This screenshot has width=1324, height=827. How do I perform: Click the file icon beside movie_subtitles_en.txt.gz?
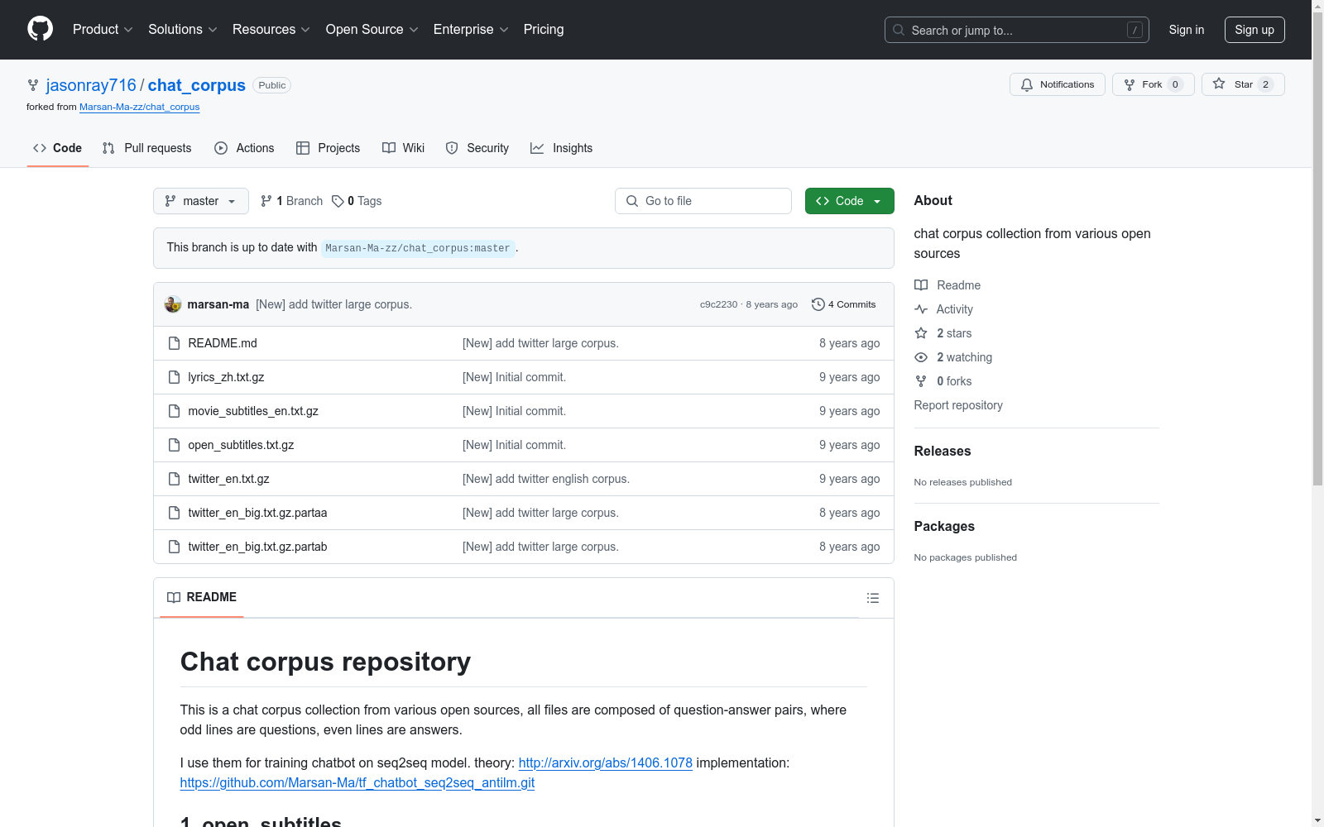174,411
